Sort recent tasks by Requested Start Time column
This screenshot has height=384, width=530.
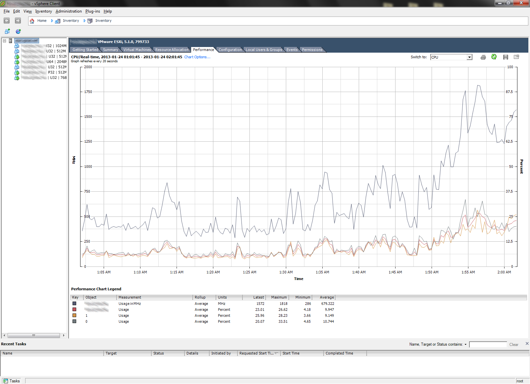click(x=259, y=353)
